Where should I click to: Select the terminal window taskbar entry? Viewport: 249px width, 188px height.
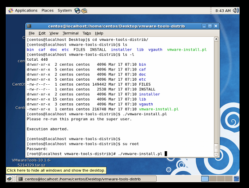click(x=86, y=179)
